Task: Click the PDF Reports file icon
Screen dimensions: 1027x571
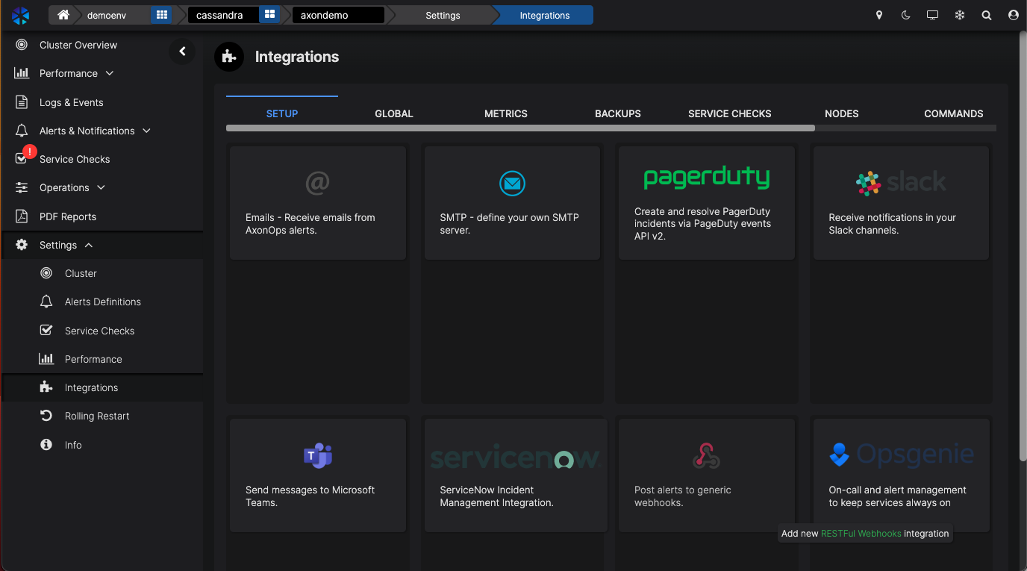Action: pos(22,216)
